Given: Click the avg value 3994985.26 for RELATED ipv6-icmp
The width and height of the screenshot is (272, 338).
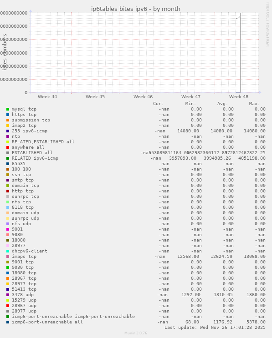Looking at the screenshot, I should pyautogui.click(x=217, y=158).
